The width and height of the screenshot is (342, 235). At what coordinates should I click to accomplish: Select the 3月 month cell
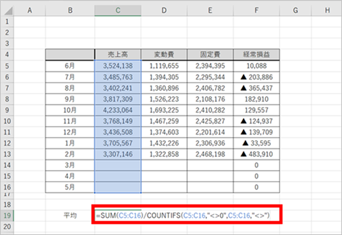click(x=70, y=165)
